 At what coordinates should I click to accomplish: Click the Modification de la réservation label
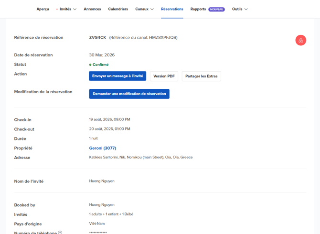(43, 92)
